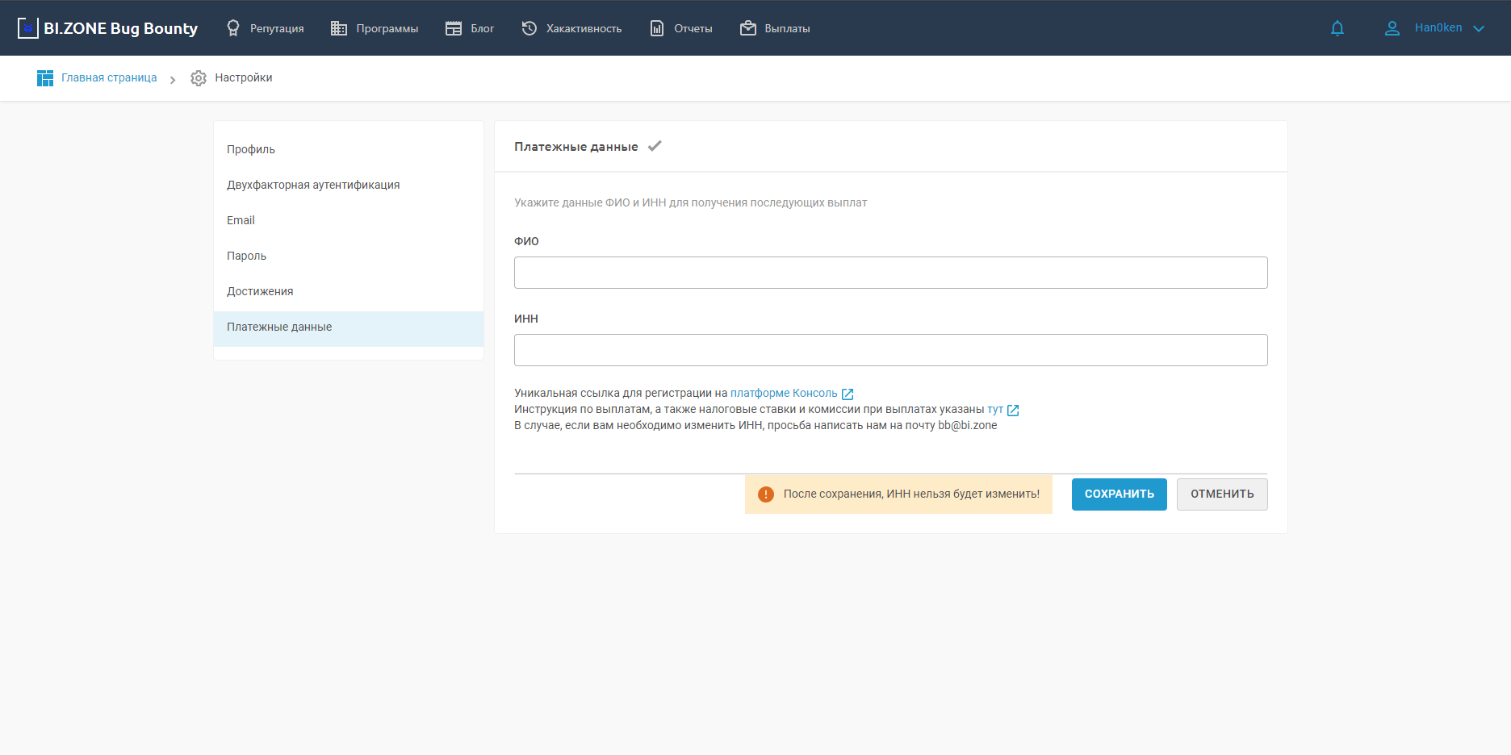The height and width of the screenshot is (755, 1511).
Task: Open the Достижения section
Action: 260,291
